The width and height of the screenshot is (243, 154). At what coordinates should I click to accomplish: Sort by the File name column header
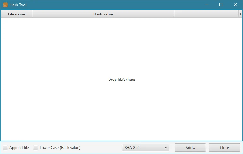(16, 14)
